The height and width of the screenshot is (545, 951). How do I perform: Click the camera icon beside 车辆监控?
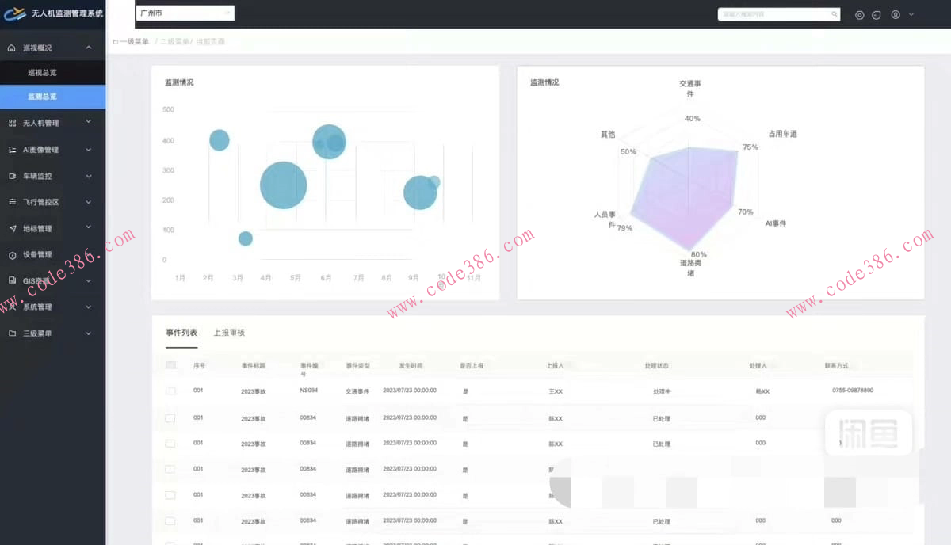(x=12, y=176)
